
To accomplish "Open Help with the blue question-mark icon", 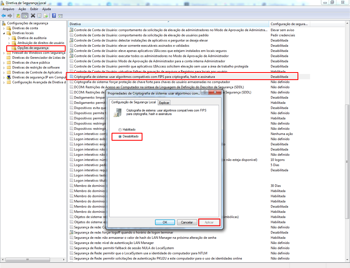I will (x=54, y=16).
